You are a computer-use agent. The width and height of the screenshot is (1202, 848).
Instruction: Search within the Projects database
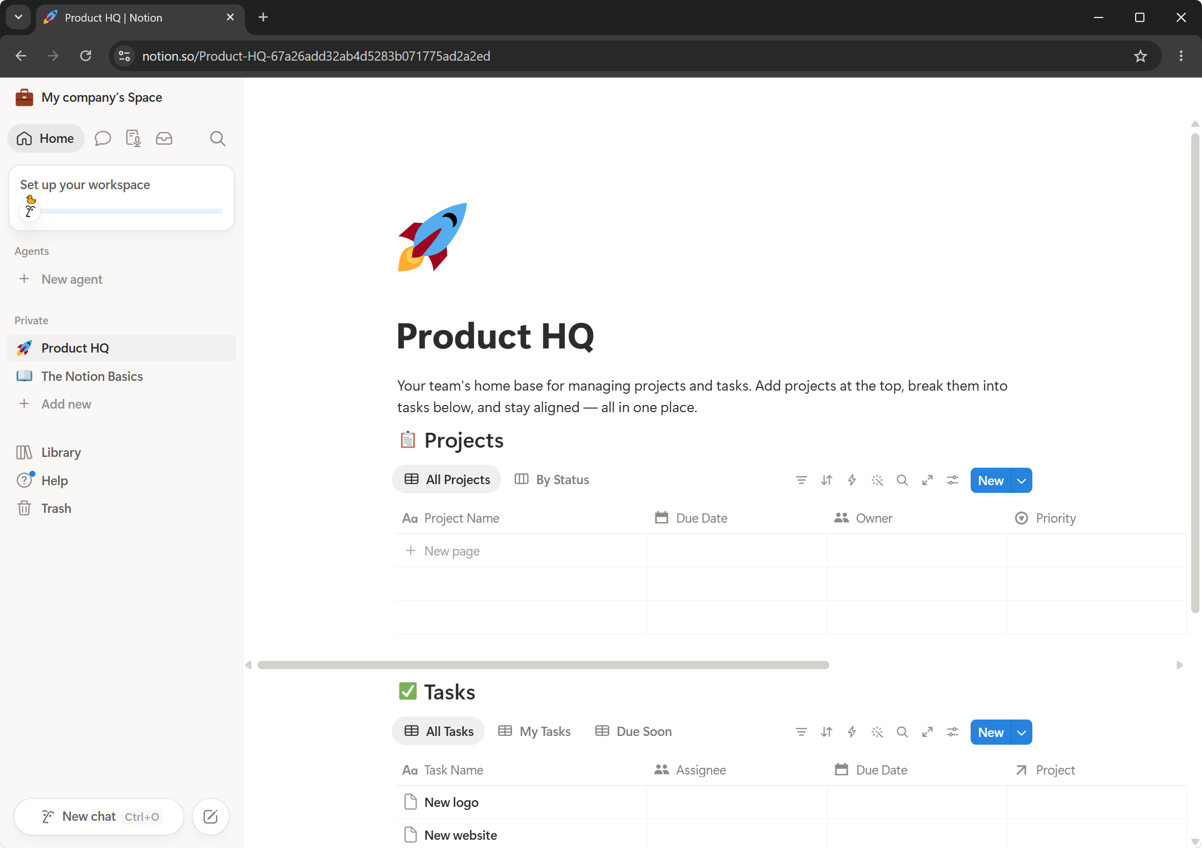point(902,480)
